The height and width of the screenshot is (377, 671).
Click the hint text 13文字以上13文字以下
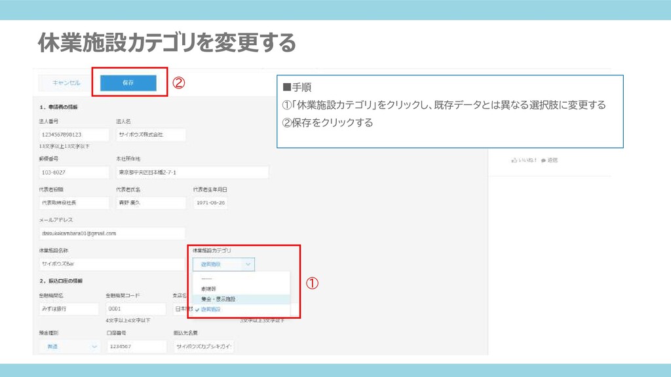[64, 146]
